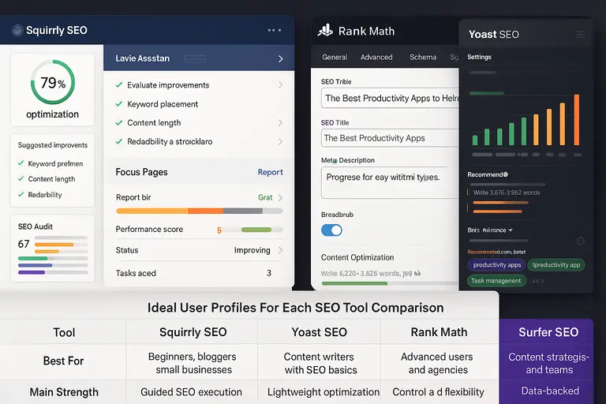Click the Write 3,676-3,962 words recommendation
The image size is (606, 404).
pyautogui.click(x=507, y=193)
